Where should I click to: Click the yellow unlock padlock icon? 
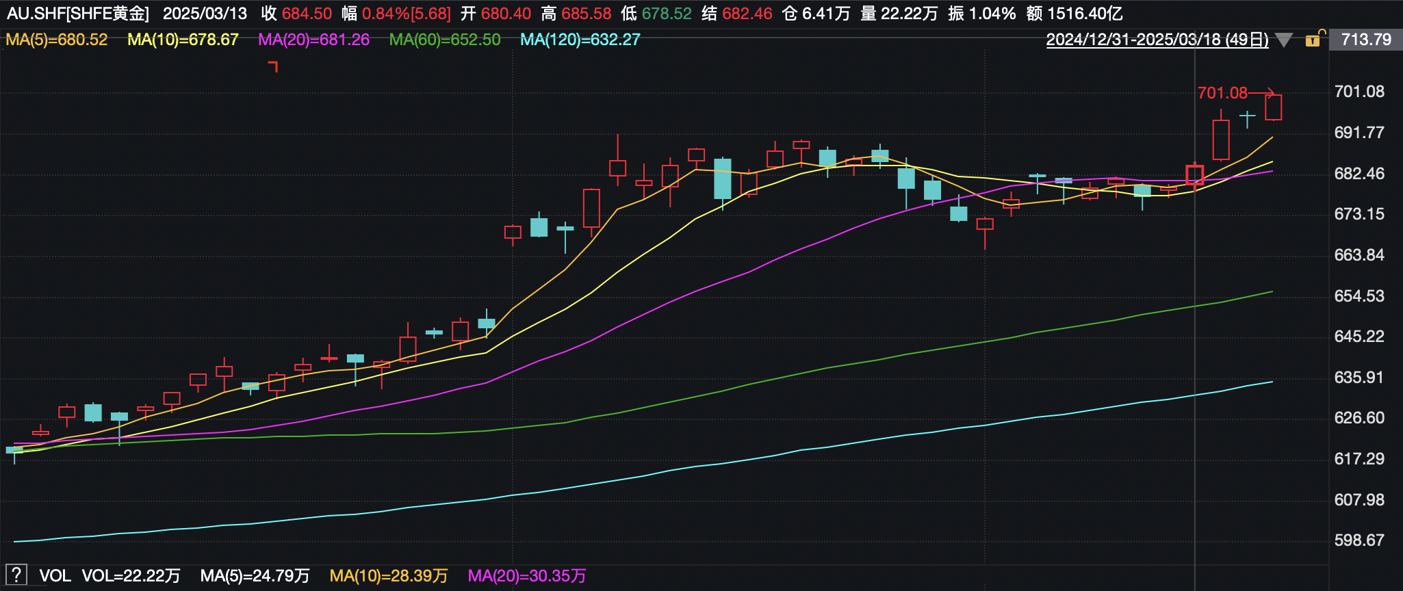pyautogui.click(x=1313, y=40)
